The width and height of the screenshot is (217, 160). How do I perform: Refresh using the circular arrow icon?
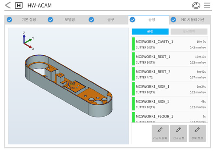click(x=196, y=6)
